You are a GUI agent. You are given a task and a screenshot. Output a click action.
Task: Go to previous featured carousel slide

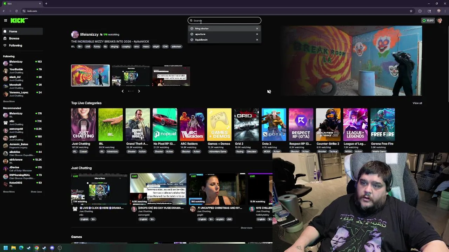pyautogui.click(x=122, y=91)
